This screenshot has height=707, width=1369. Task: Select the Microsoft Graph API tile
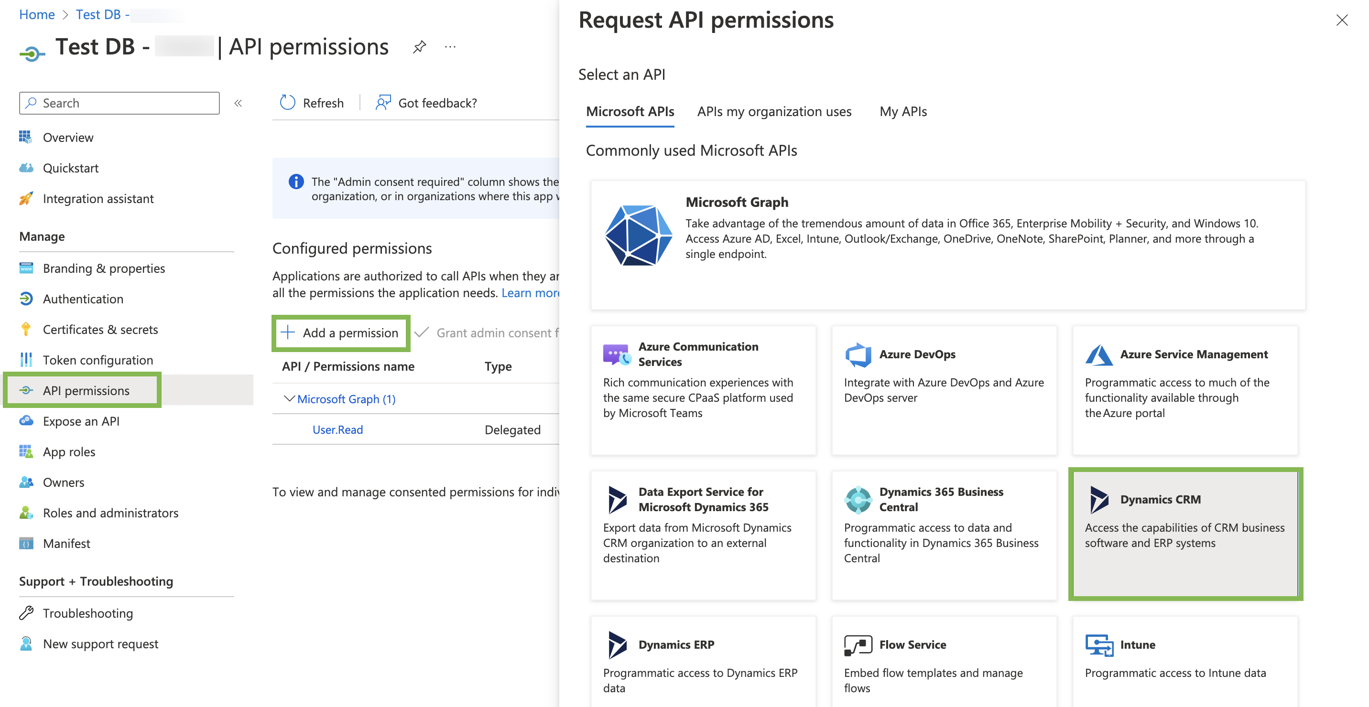pyautogui.click(x=947, y=244)
